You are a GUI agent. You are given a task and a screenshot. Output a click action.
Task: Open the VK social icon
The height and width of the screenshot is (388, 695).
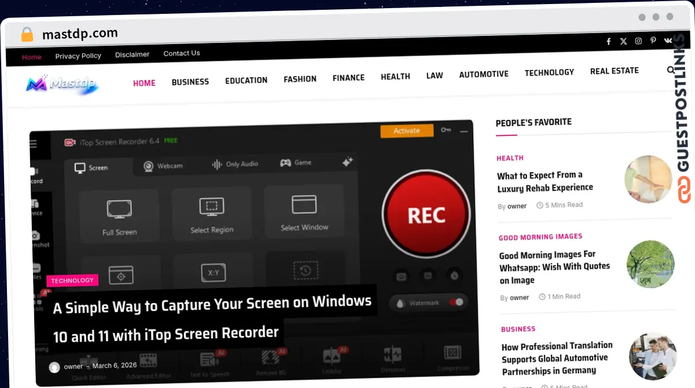[668, 40]
